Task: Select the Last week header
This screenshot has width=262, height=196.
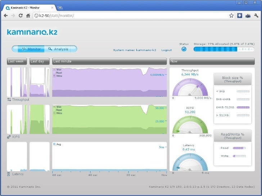Action: click(x=17, y=61)
